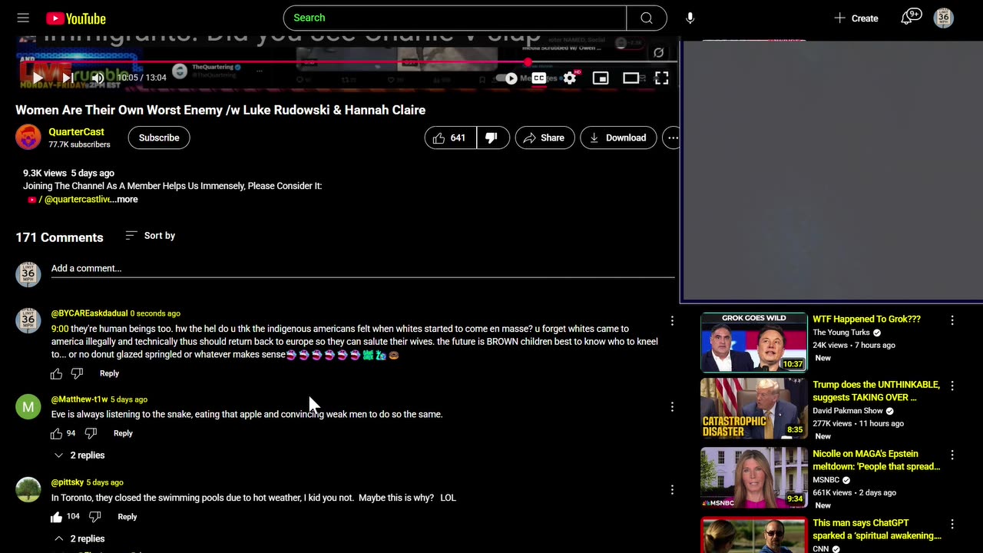The image size is (983, 553).
Task: Switch to theater mode
Action: pyautogui.click(x=631, y=78)
